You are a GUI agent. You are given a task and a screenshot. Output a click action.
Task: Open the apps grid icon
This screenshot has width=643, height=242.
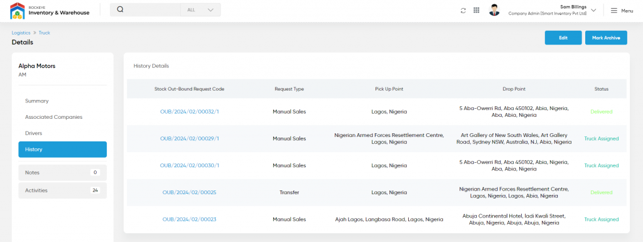pos(476,10)
